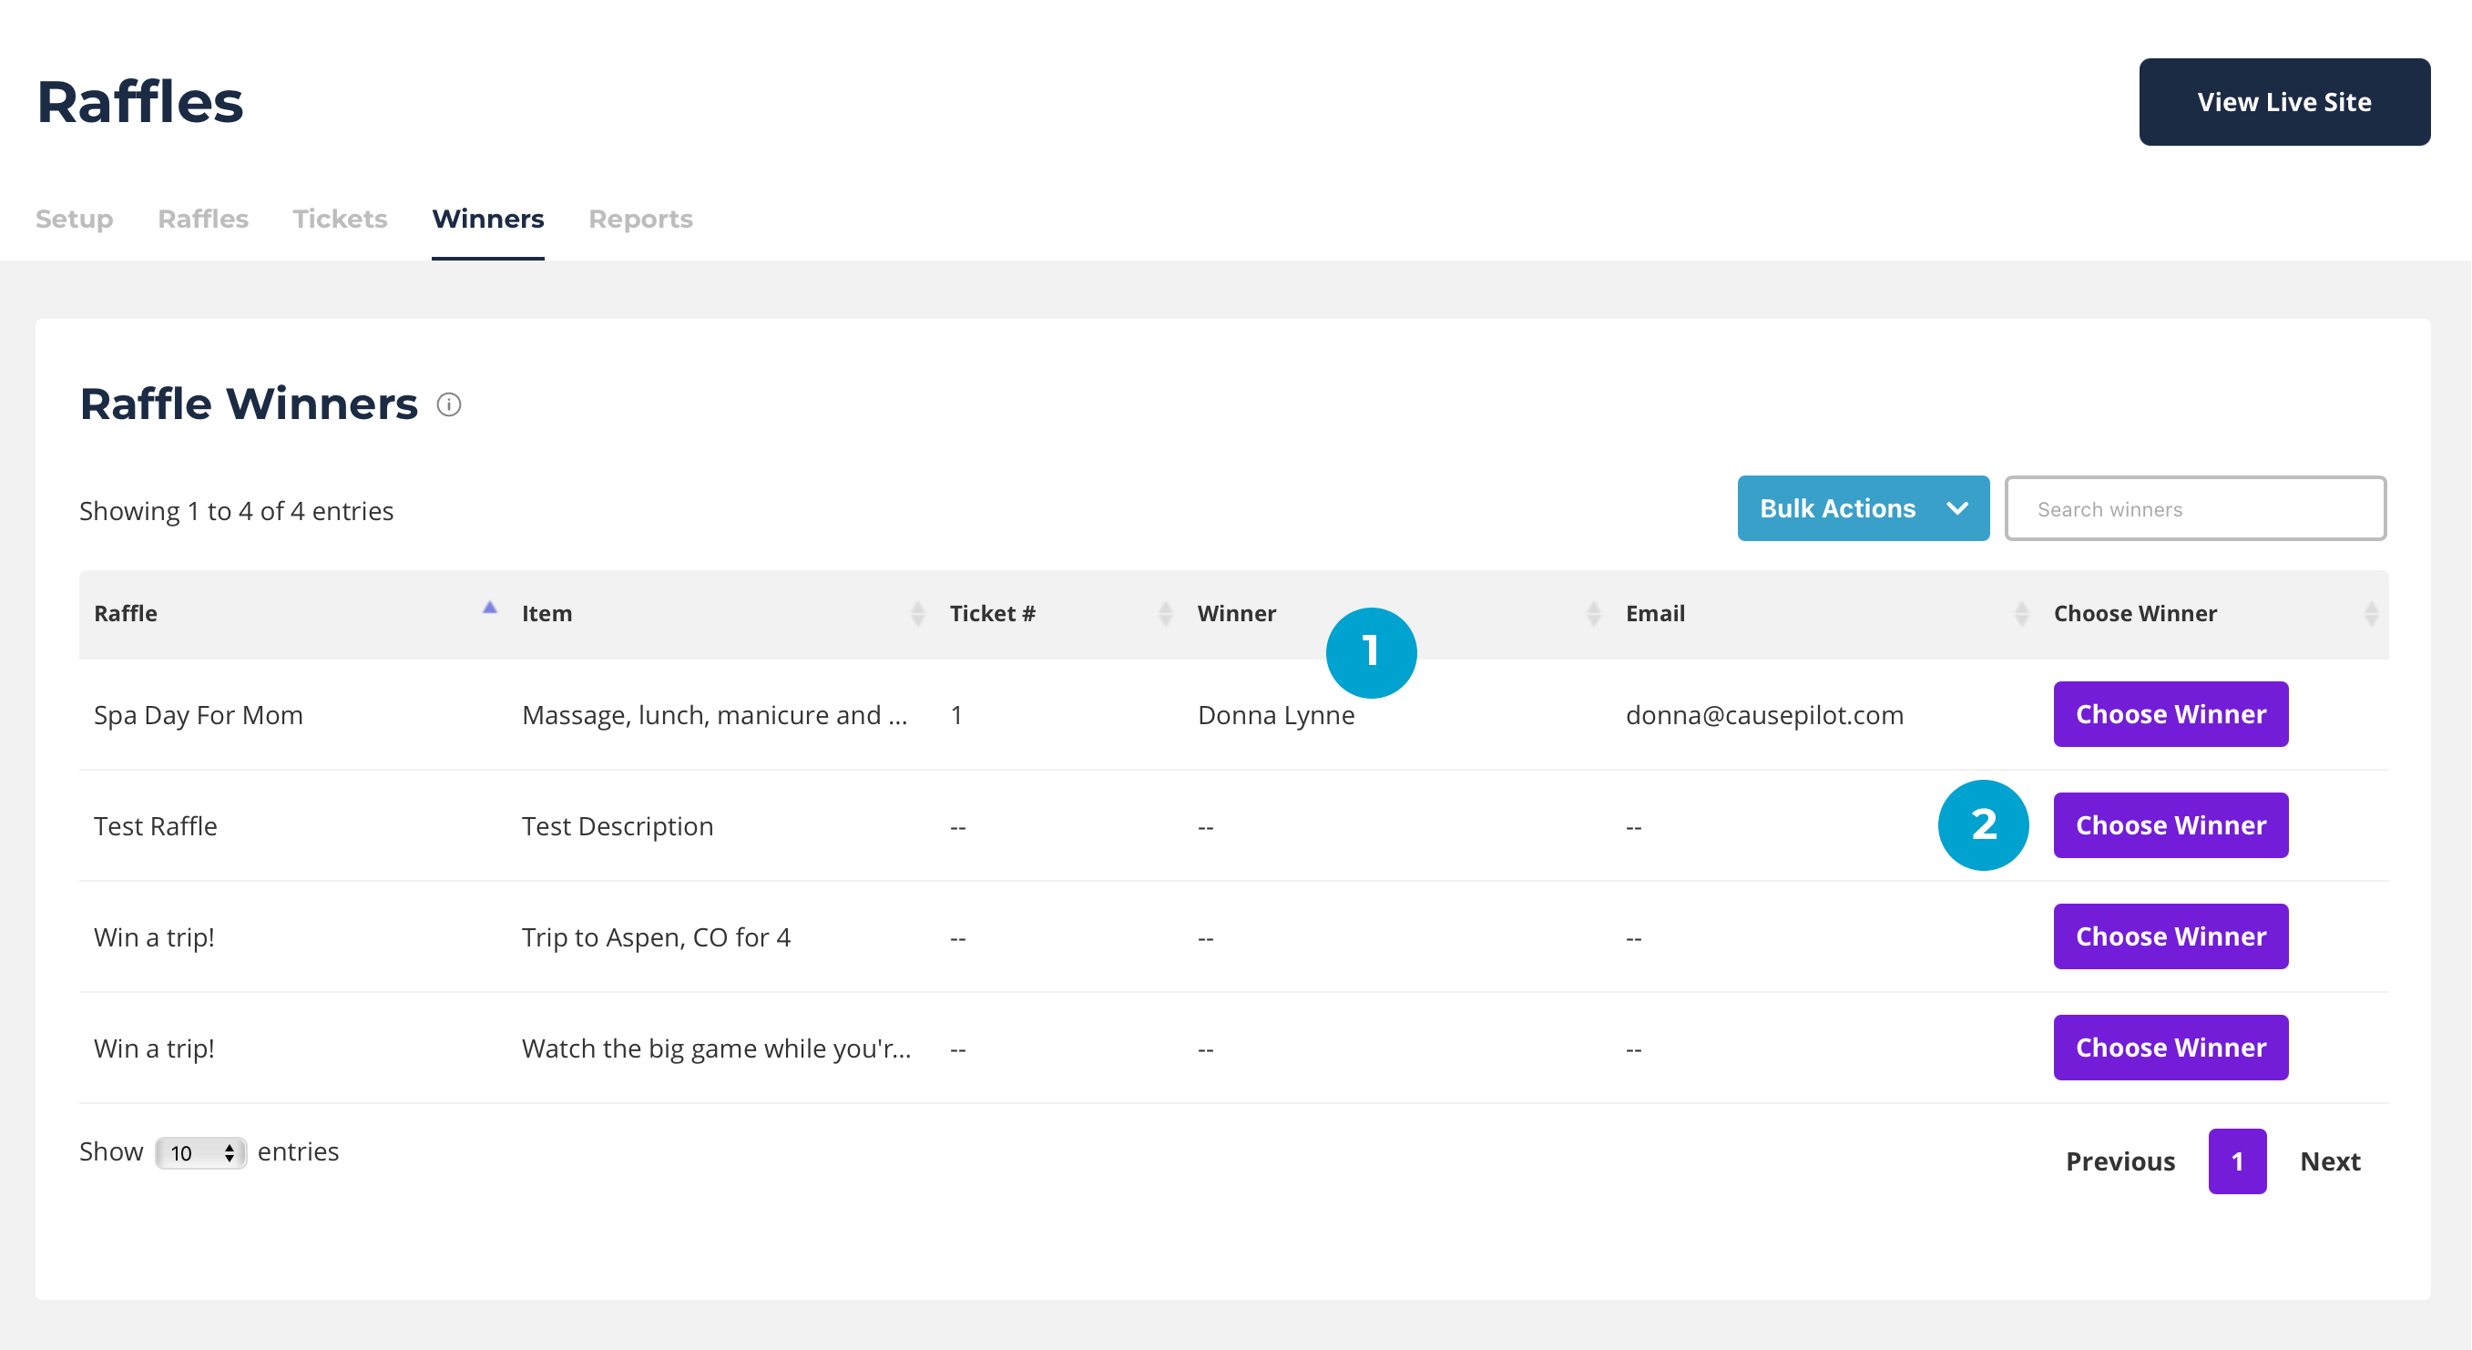The image size is (2472, 1350).
Task: Switch to the Reports tab
Action: click(x=640, y=219)
